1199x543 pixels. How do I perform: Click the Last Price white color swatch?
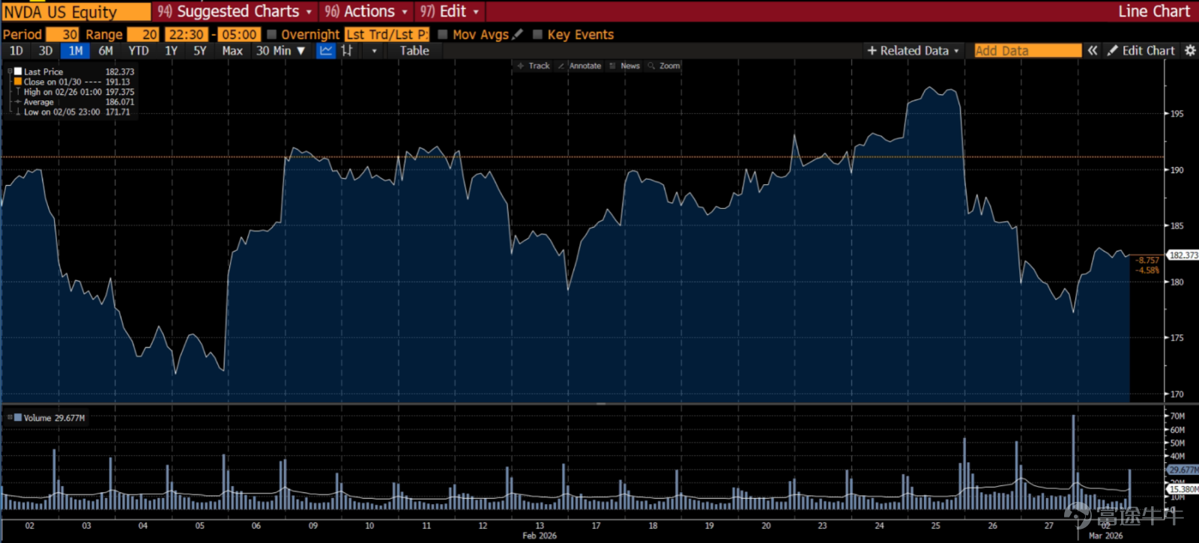18,72
